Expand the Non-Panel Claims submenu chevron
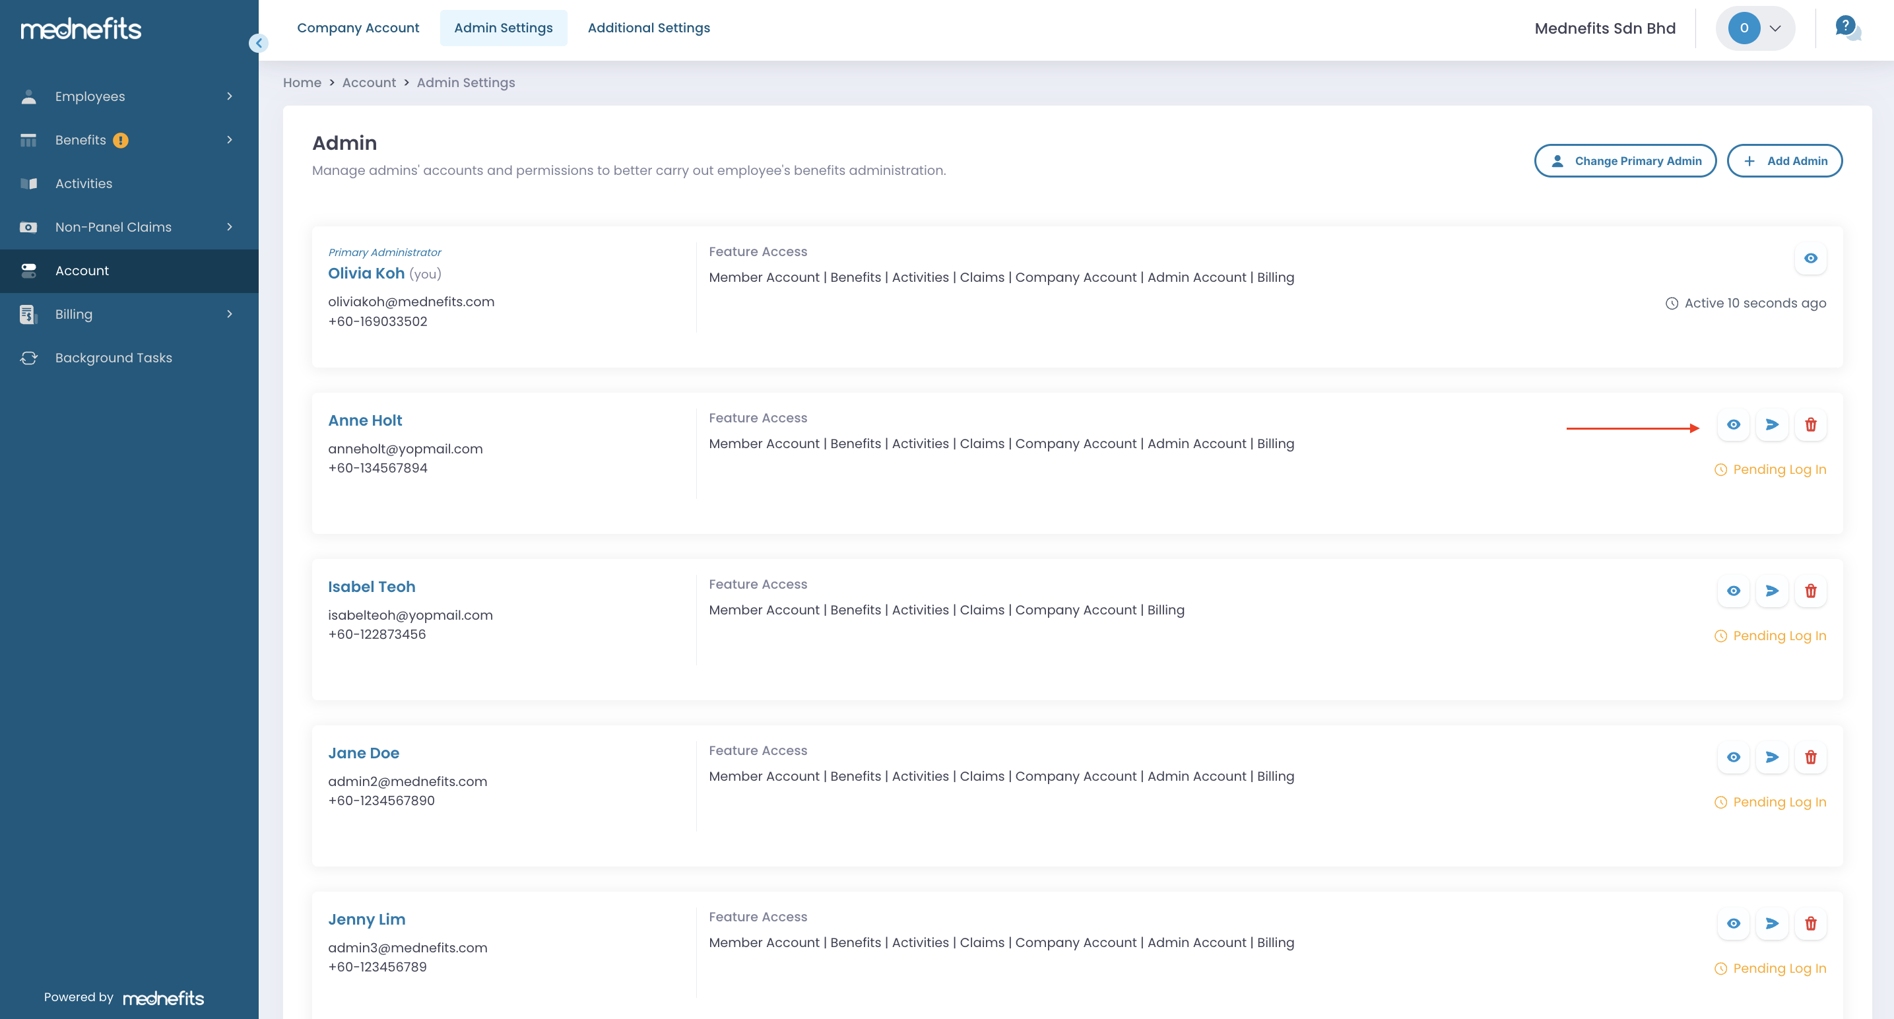Image resolution: width=1894 pixels, height=1019 pixels. coord(230,227)
